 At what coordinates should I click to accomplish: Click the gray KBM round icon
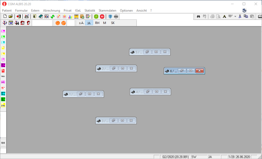[116, 17]
